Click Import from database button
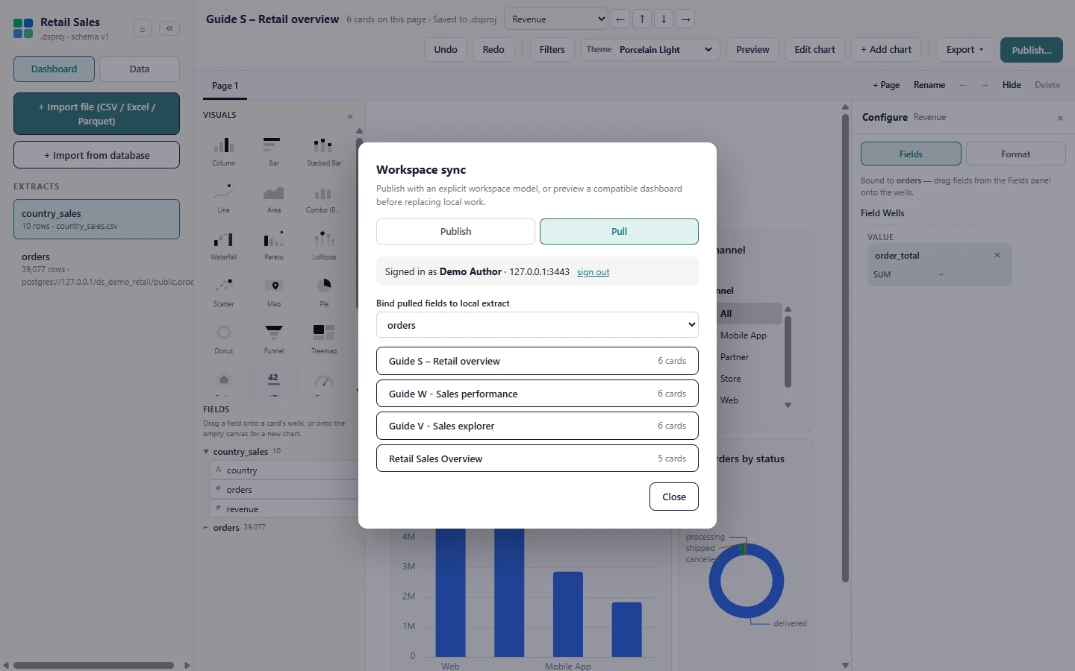1075x671 pixels. pyautogui.click(x=96, y=155)
